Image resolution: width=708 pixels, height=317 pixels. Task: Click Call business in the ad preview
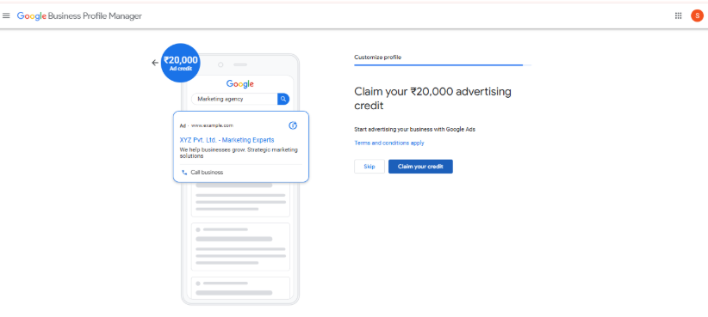point(207,173)
